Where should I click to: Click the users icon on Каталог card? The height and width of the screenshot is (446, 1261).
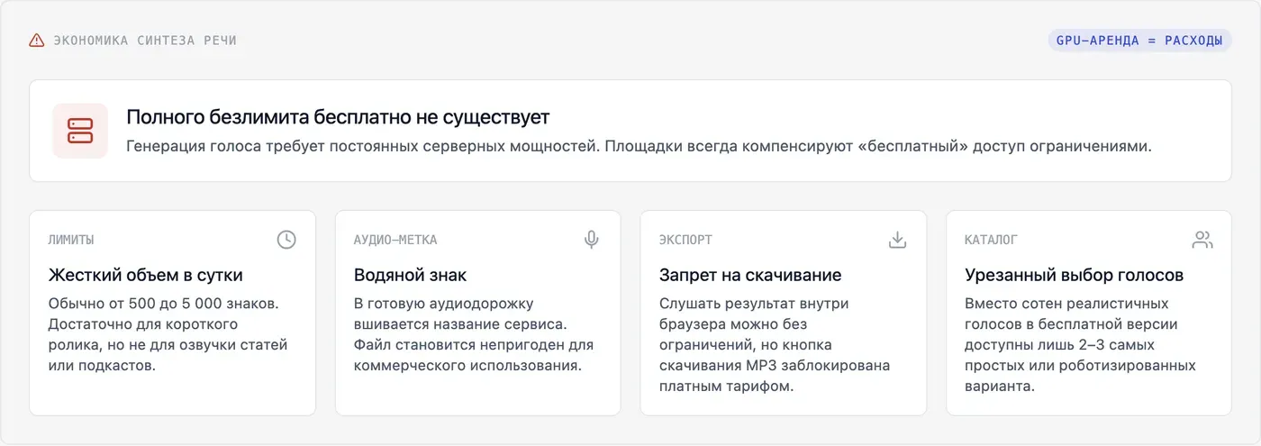(x=1202, y=240)
